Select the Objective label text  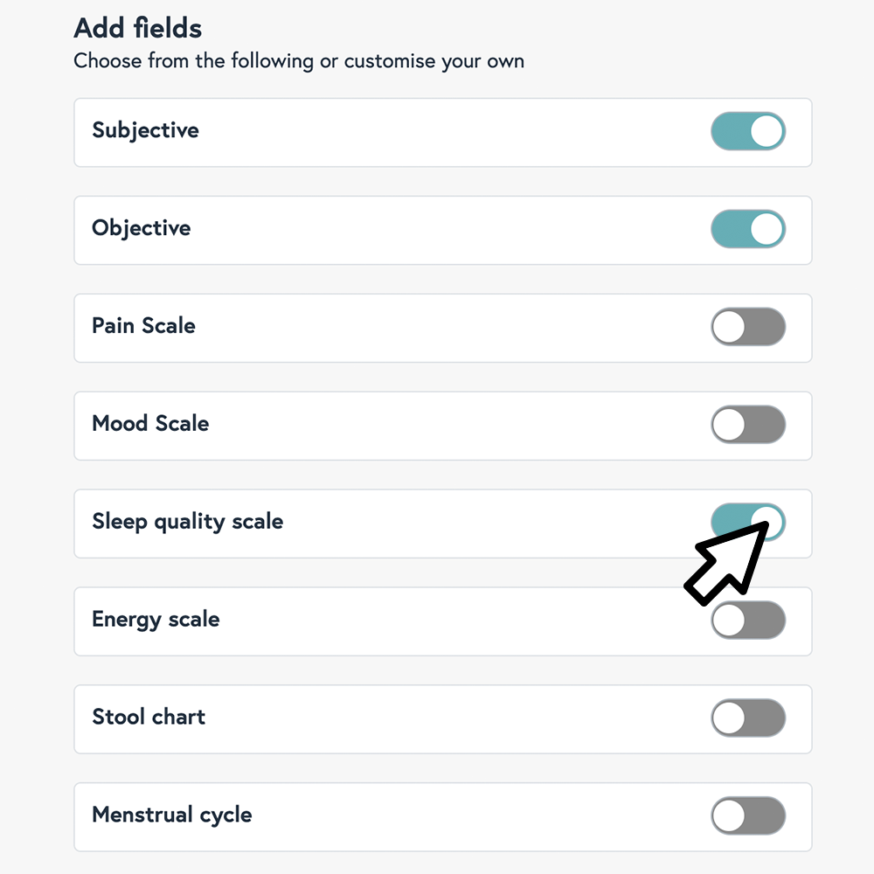[x=141, y=229]
